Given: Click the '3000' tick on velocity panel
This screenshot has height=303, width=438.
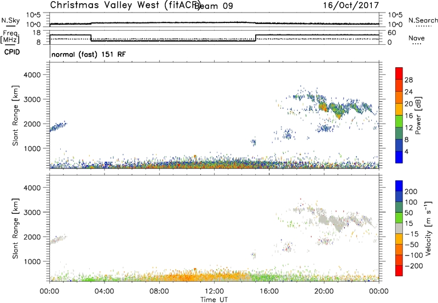Looking at the screenshot, I should [x=32, y=212].
